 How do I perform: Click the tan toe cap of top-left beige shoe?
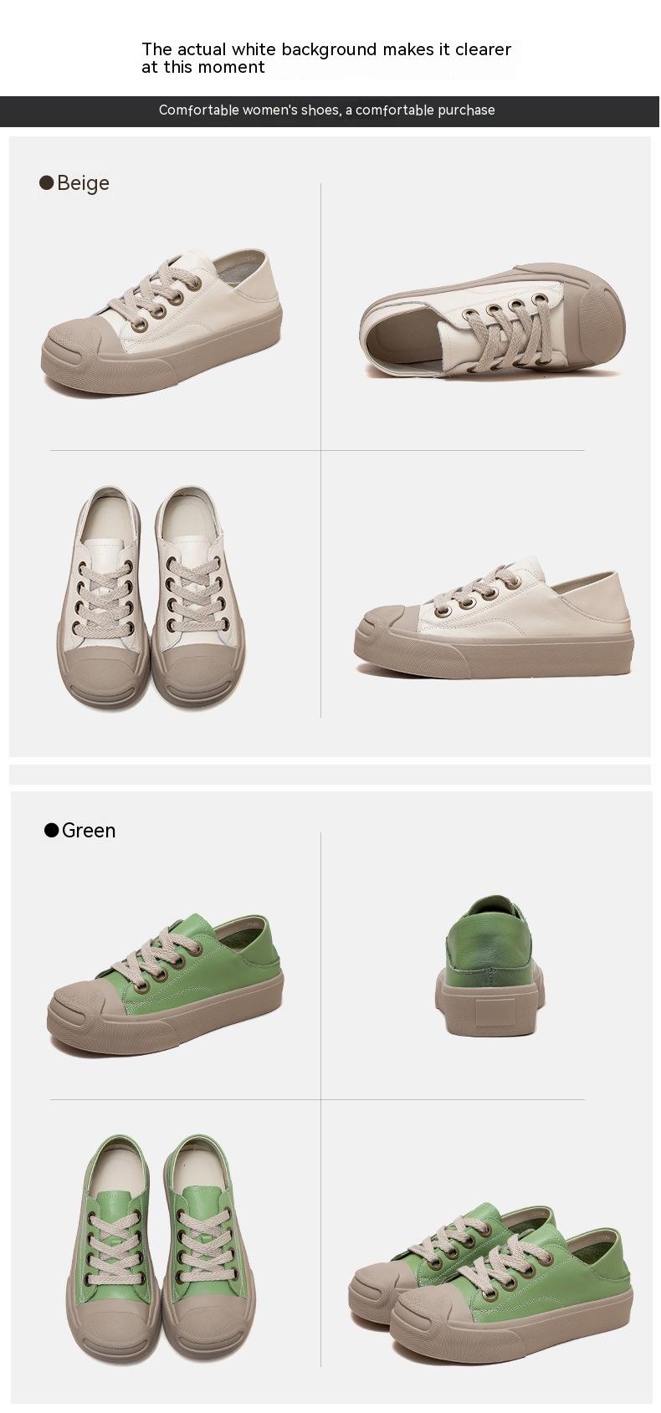click(x=75, y=341)
